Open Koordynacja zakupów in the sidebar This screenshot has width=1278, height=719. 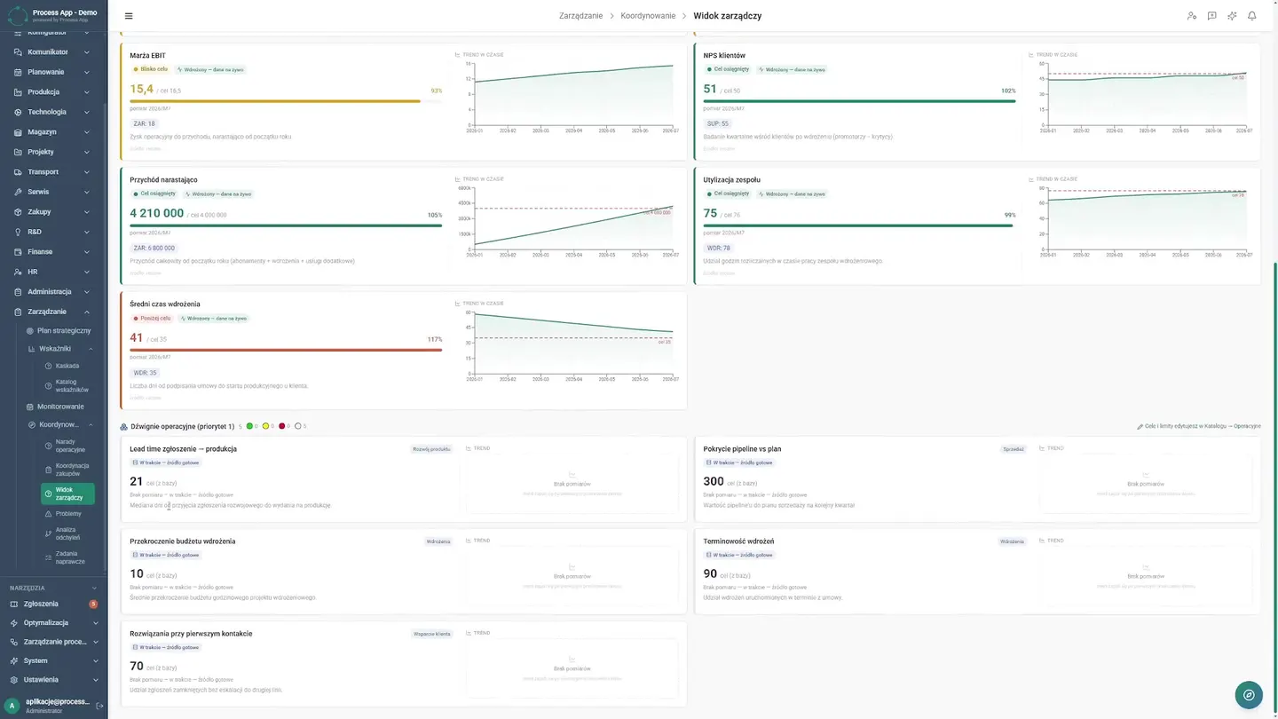[x=67, y=470]
